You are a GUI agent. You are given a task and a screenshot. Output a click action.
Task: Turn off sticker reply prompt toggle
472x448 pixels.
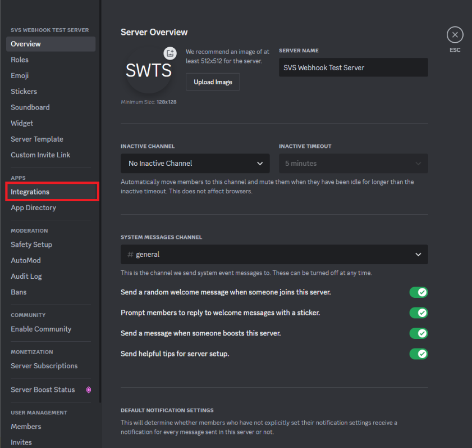[x=419, y=313]
